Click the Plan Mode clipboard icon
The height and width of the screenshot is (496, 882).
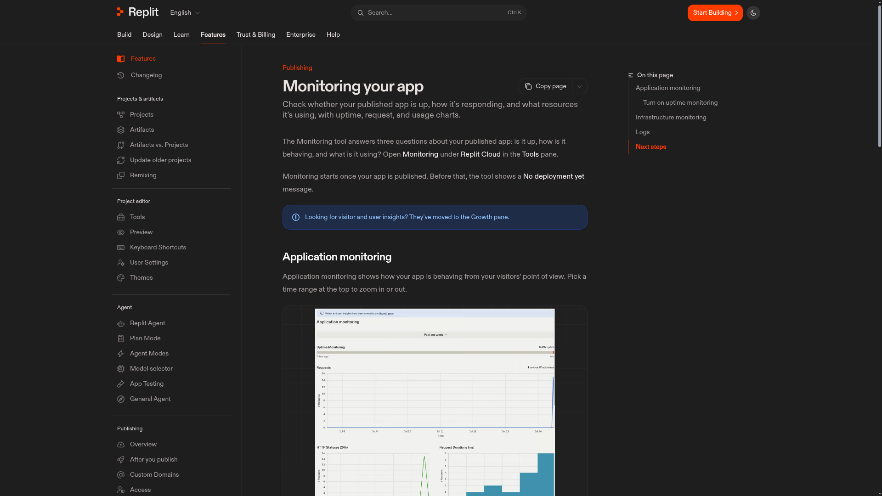pos(121,338)
